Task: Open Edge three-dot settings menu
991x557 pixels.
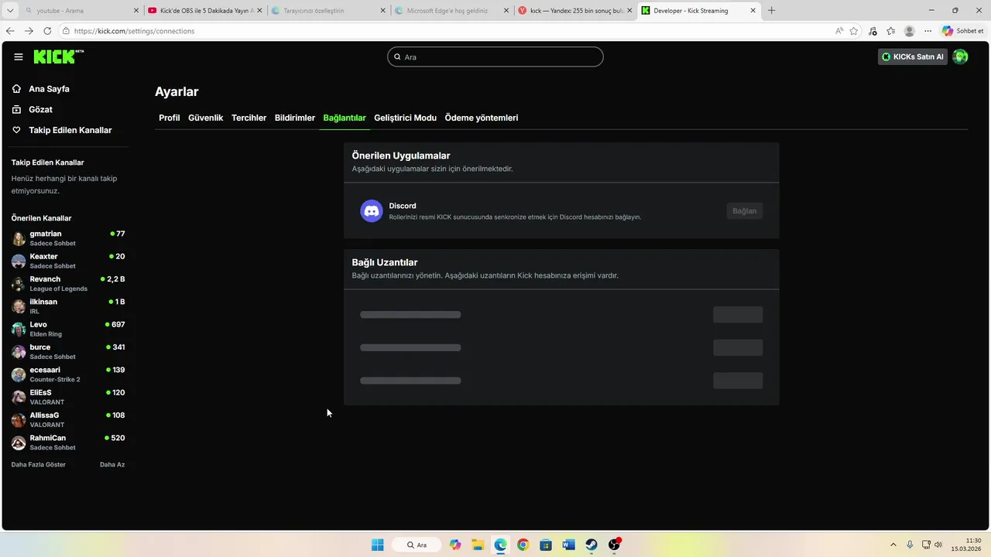Action: [928, 31]
